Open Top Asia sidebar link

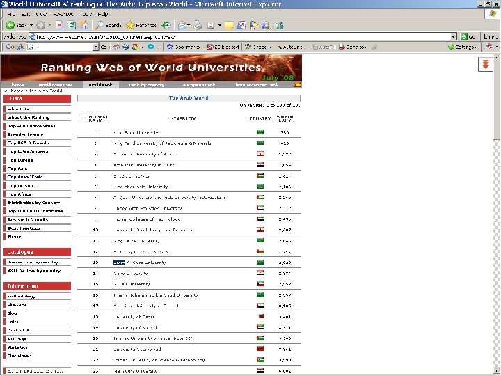[18, 169]
